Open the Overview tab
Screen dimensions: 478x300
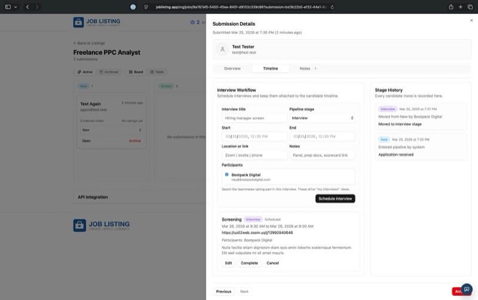[232, 69]
